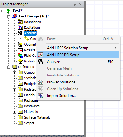
Task: Expand the Materials folder
Action: pos(15,112)
